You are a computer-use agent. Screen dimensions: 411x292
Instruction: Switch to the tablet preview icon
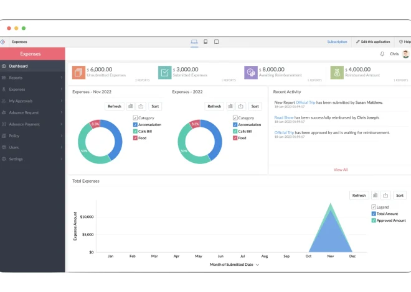tap(216, 42)
